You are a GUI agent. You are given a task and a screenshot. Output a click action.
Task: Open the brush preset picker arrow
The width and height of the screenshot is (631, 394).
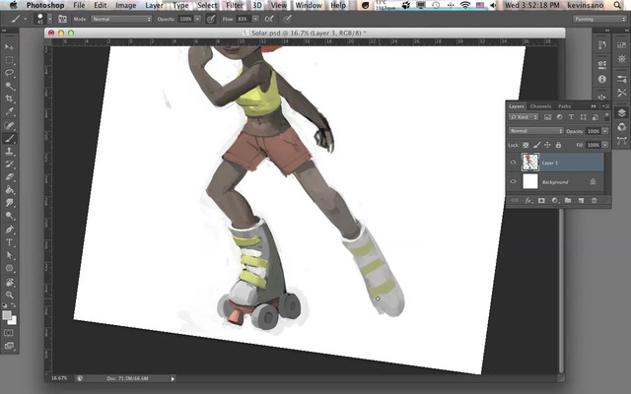(x=50, y=19)
